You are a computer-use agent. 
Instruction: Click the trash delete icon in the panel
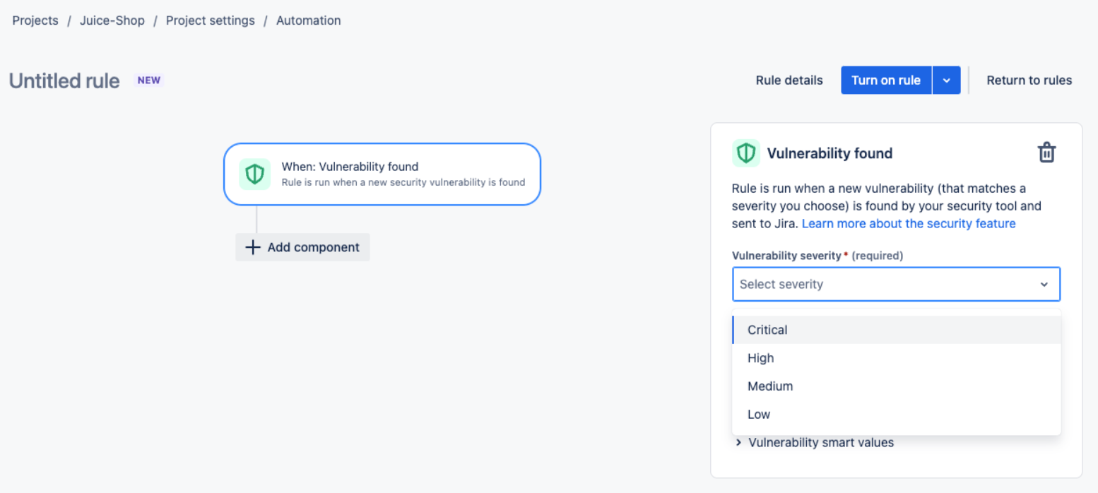click(x=1046, y=153)
